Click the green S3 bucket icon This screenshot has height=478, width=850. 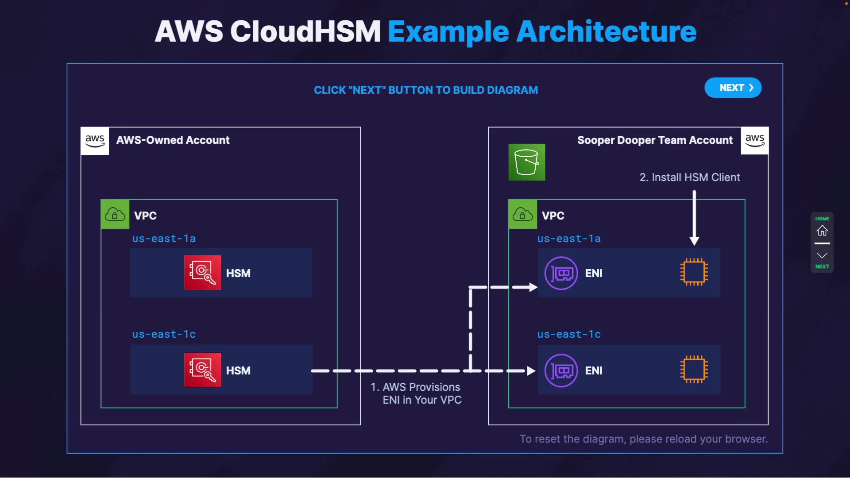click(x=526, y=162)
